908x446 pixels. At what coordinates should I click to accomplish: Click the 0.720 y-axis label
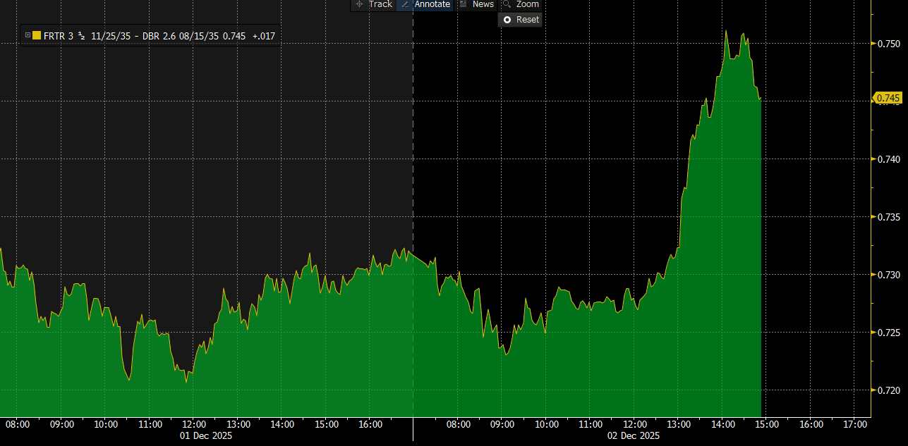point(888,390)
